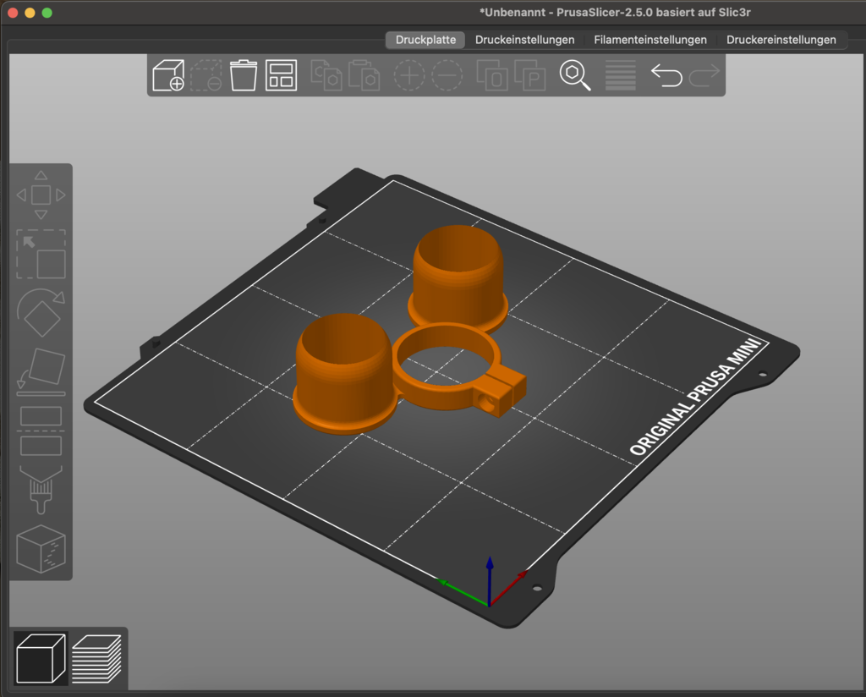This screenshot has height=697, width=866.
Task: Switch to the 3D editor view
Action: [x=41, y=657]
